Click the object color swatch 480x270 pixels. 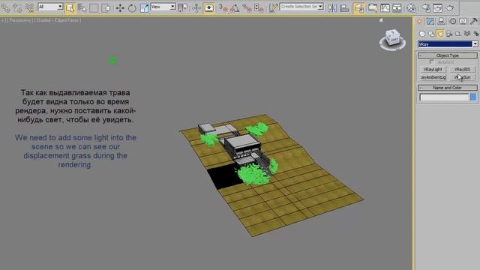point(473,97)
